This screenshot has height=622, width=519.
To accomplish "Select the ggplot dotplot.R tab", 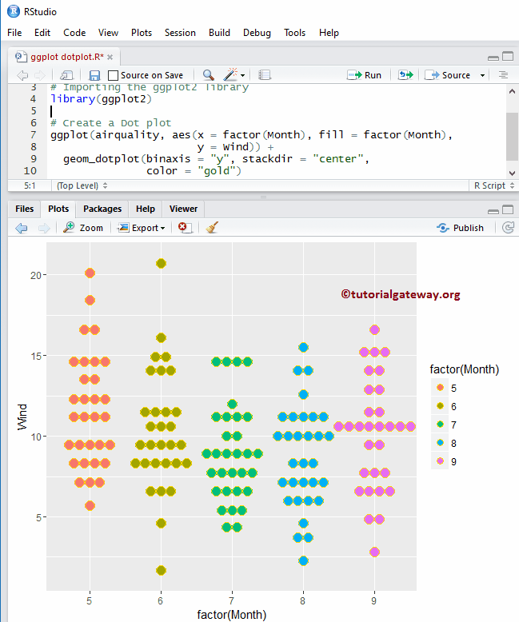I will tap(66, 57).
